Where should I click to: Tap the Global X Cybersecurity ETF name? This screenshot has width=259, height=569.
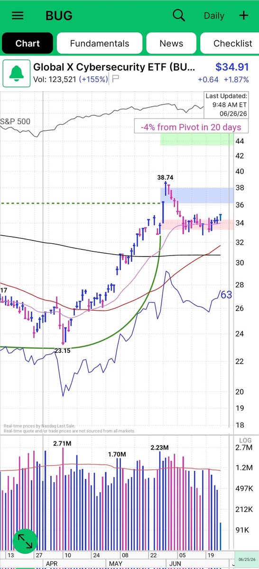tap(113, 67)
